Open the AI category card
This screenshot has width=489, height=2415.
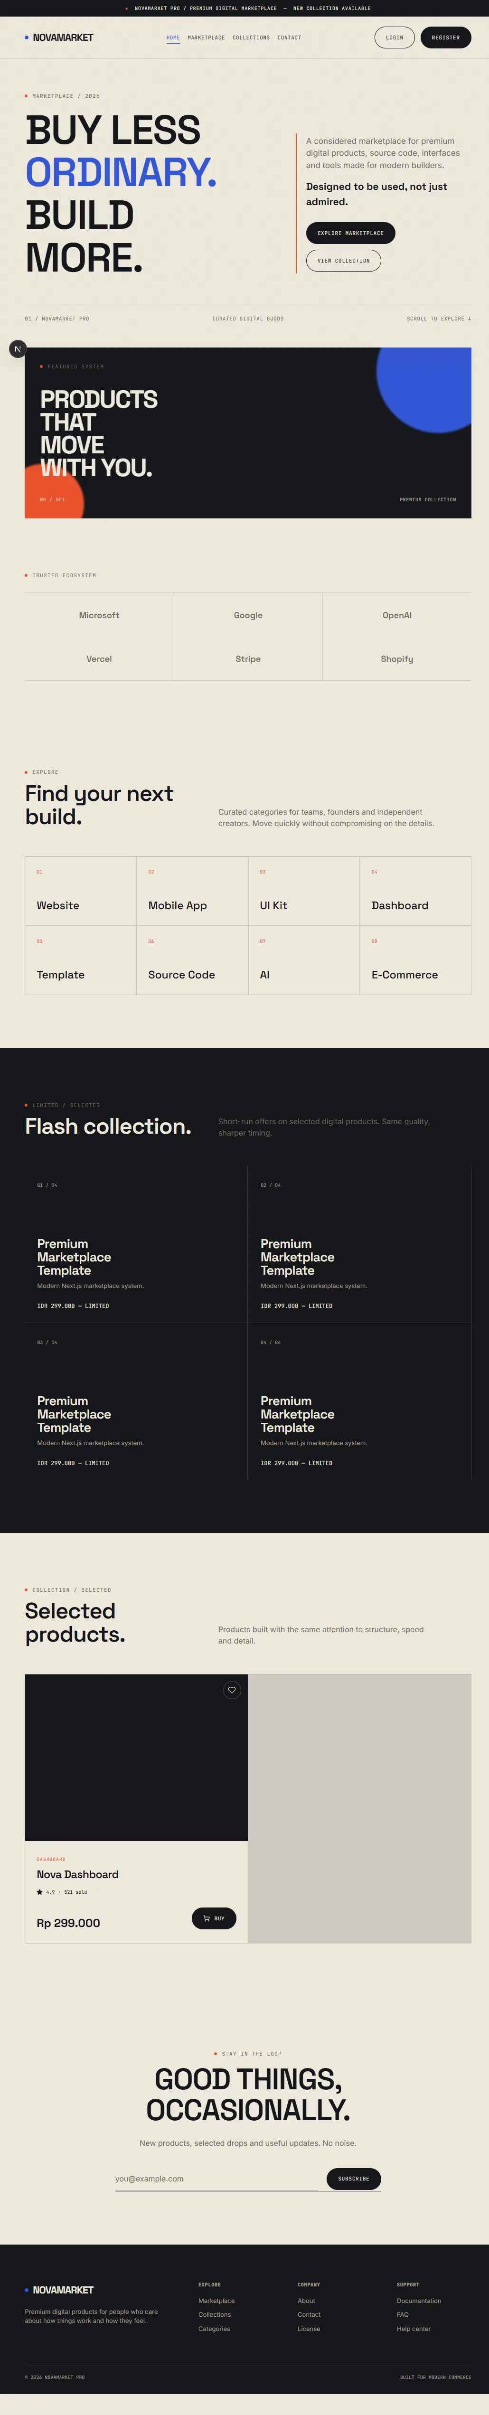coord(303,961)
